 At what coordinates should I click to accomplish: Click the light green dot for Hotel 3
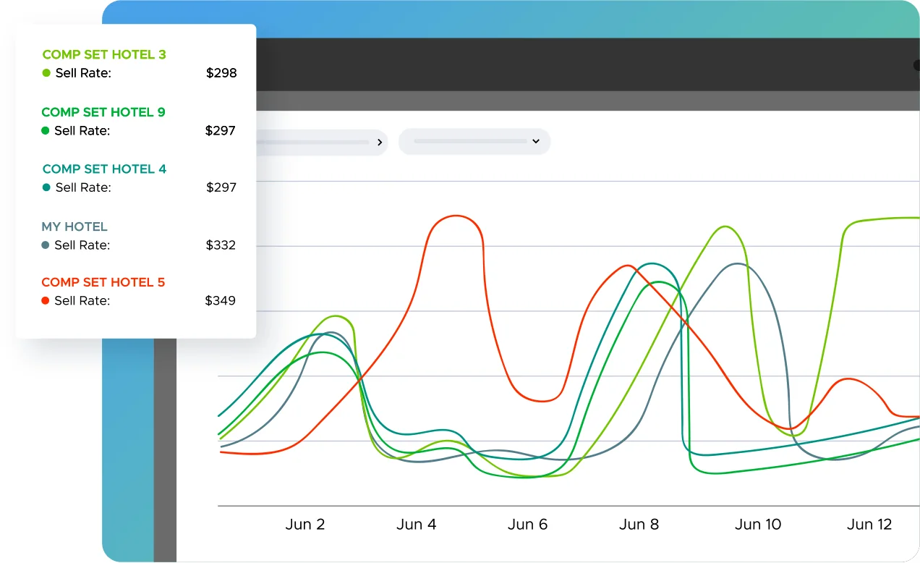tap(46, 73)
